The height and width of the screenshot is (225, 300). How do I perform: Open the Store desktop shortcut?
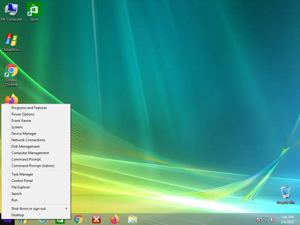(x=34, y=12)
